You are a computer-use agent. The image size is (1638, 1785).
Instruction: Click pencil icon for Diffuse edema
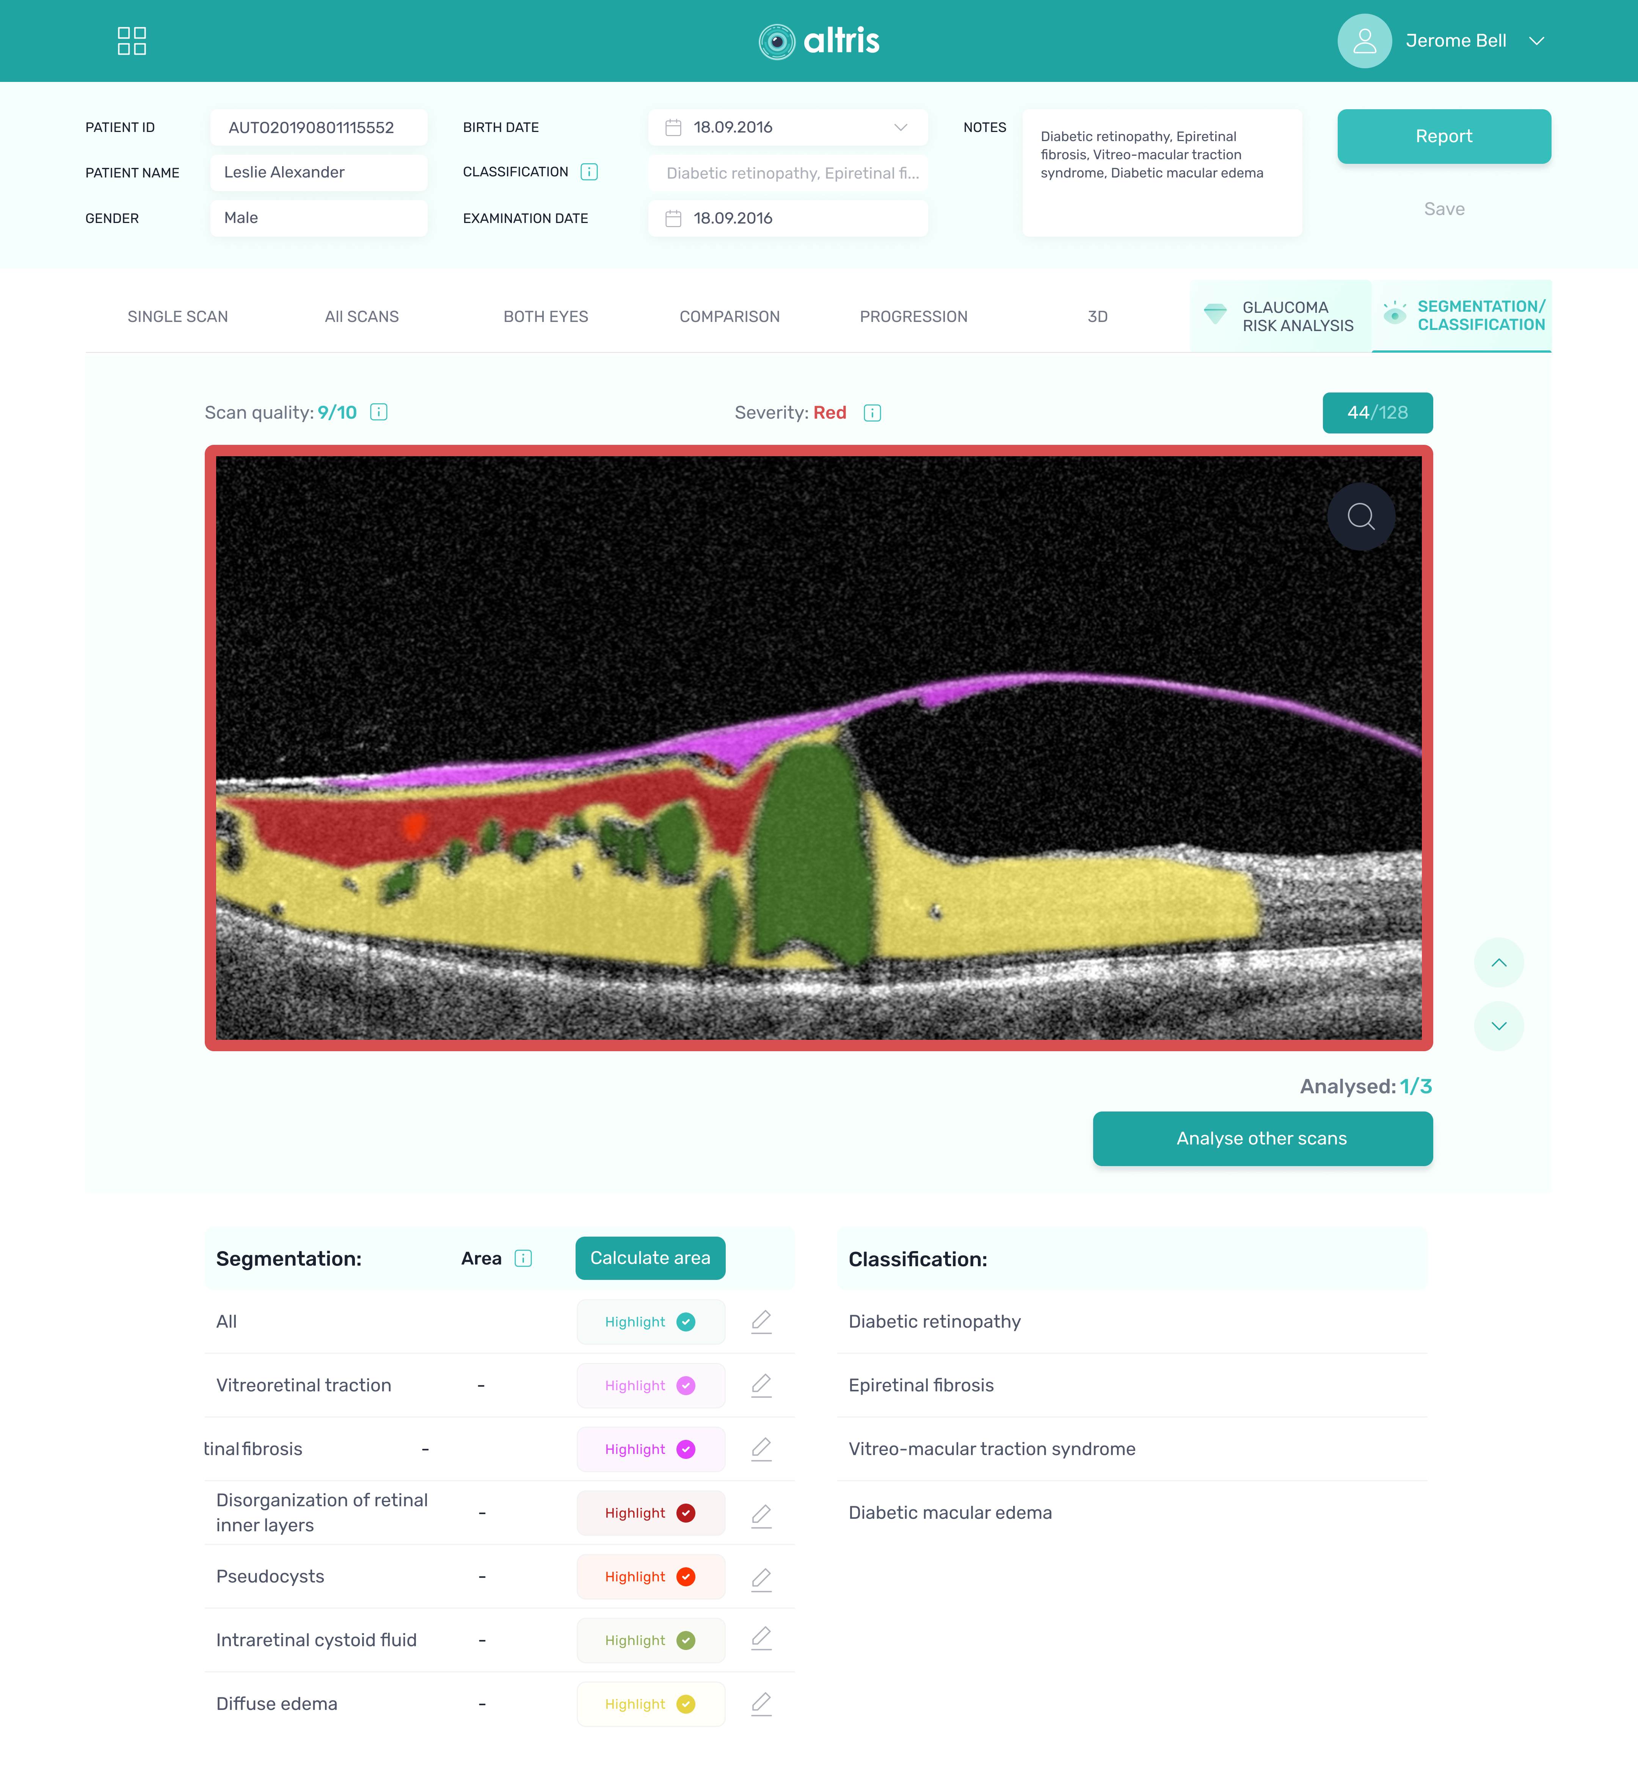(x=761, y=1703)
